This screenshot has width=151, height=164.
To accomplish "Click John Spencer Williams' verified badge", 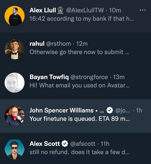I will click(x=109, y=111).
